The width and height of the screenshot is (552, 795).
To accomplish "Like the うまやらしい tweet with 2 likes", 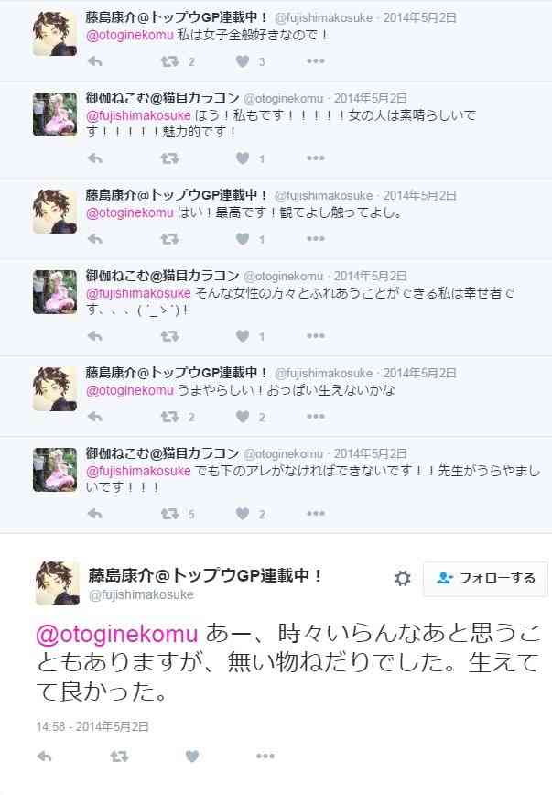I will (243, 417).
